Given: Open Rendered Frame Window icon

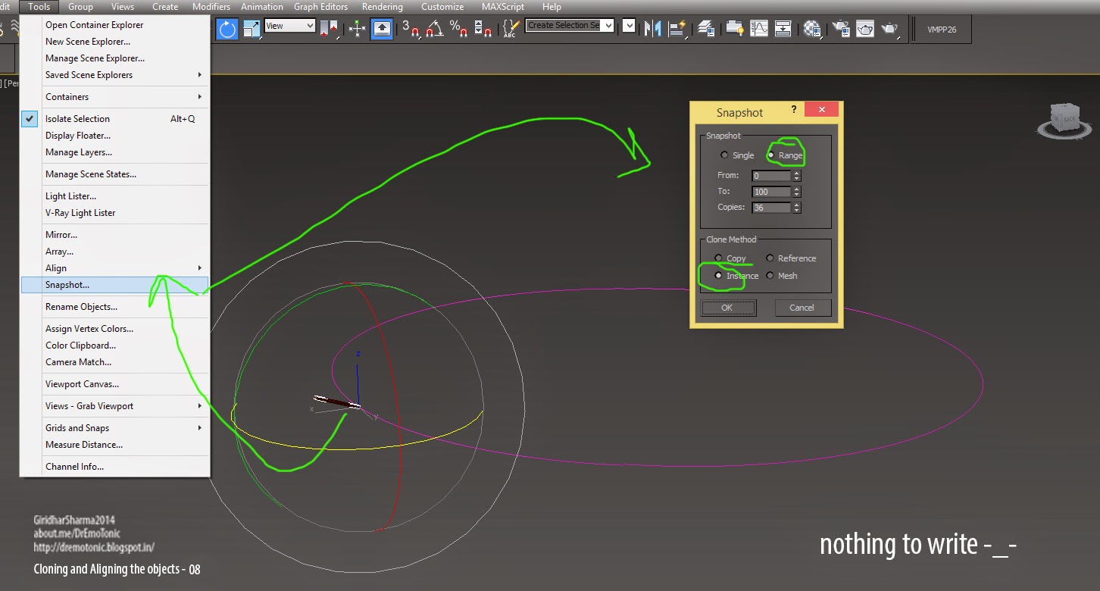Looking at the screenshot, I should tap(865, 29).
